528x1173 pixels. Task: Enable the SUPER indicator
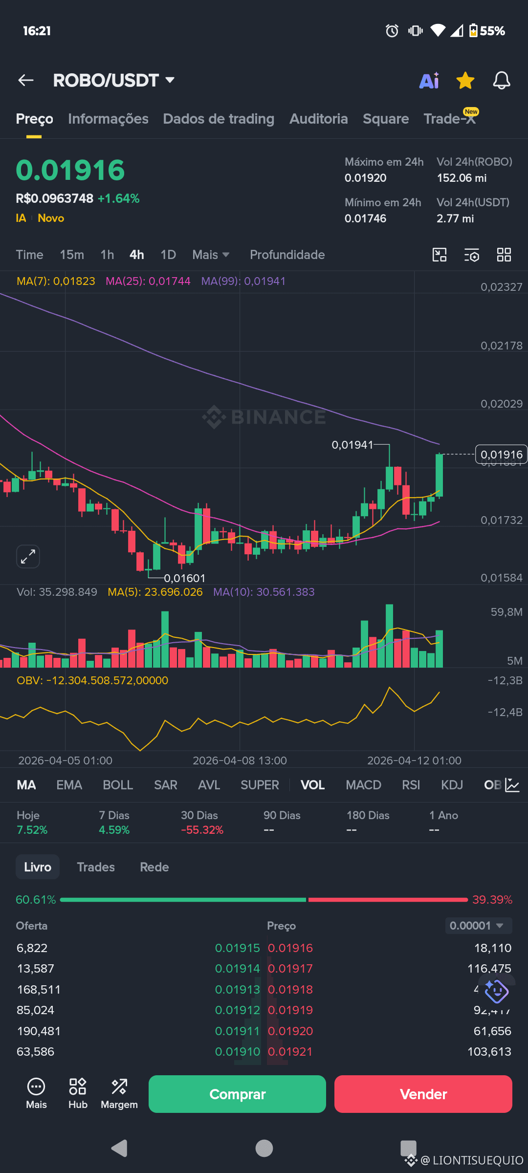click(260, 785)
